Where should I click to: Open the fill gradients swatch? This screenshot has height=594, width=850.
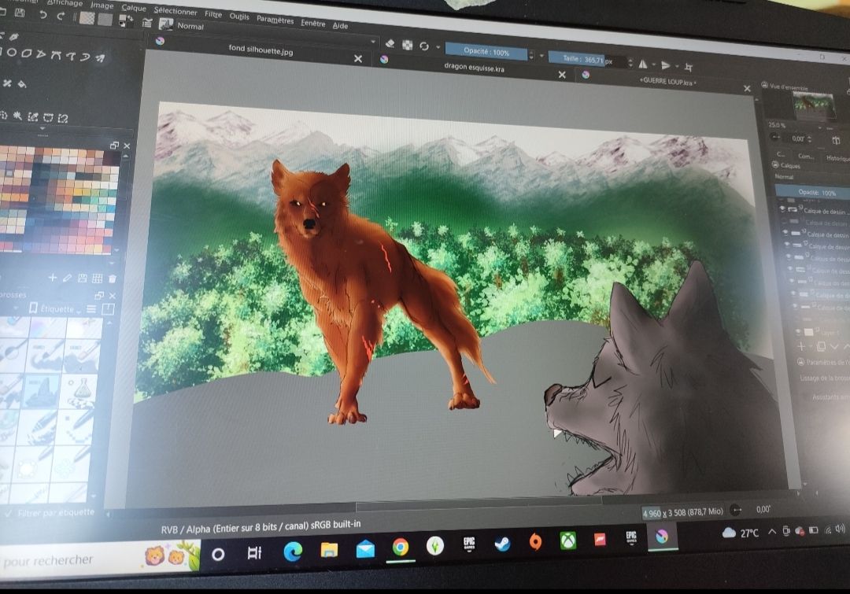point(87,18)
